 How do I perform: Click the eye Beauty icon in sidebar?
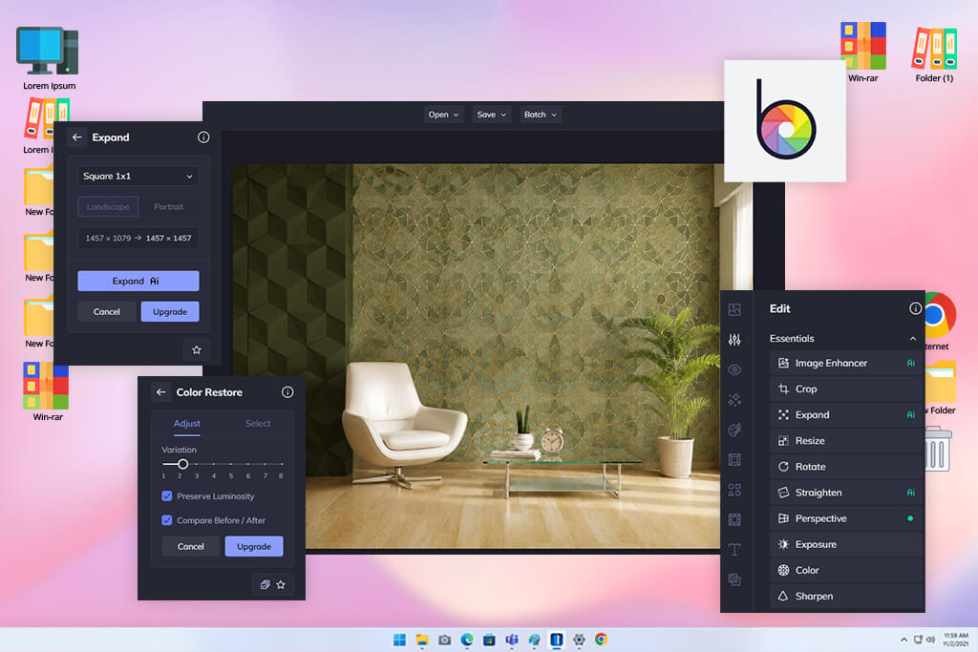tap(734, 369)
